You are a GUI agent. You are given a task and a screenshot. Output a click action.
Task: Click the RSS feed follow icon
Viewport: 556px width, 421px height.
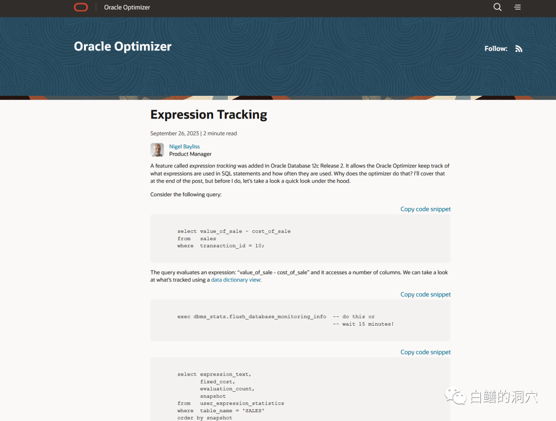[x=518, y=48]
